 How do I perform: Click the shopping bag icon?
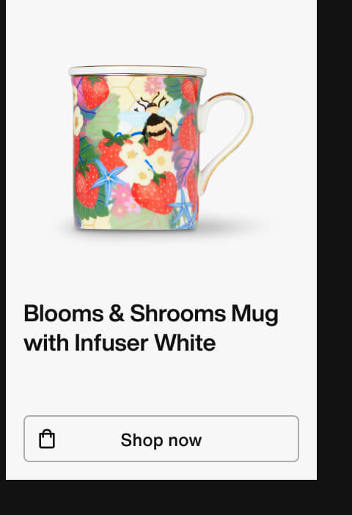tap(47, 439)
